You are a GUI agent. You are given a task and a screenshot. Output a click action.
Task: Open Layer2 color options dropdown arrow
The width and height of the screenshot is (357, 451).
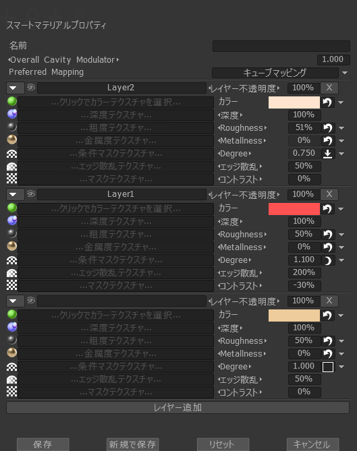pyautogui.click(x=341, y=102)
